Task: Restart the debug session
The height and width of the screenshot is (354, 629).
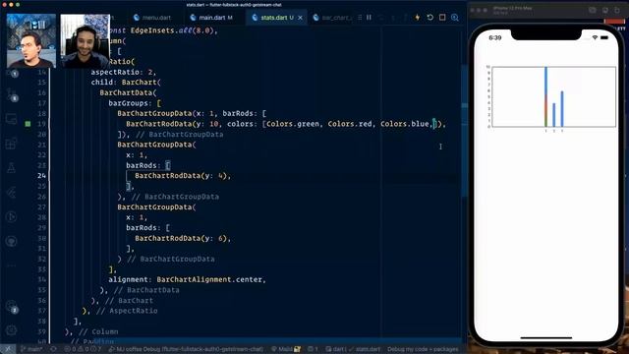Action: coord(429,18)
